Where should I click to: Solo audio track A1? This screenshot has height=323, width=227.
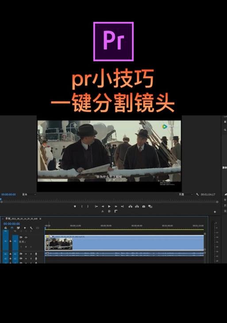click(x=31, y=254)
